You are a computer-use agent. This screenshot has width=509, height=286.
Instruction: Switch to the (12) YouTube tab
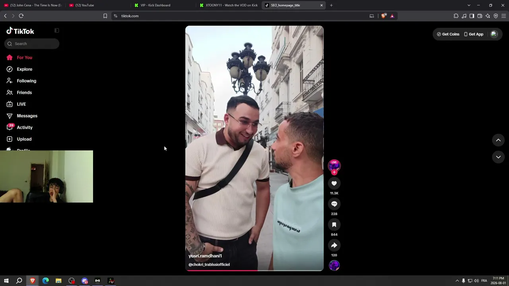pyautogui.click(x=98, y=5)
